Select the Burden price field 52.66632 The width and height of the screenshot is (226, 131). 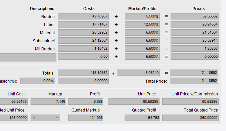[x=195, y=16]
